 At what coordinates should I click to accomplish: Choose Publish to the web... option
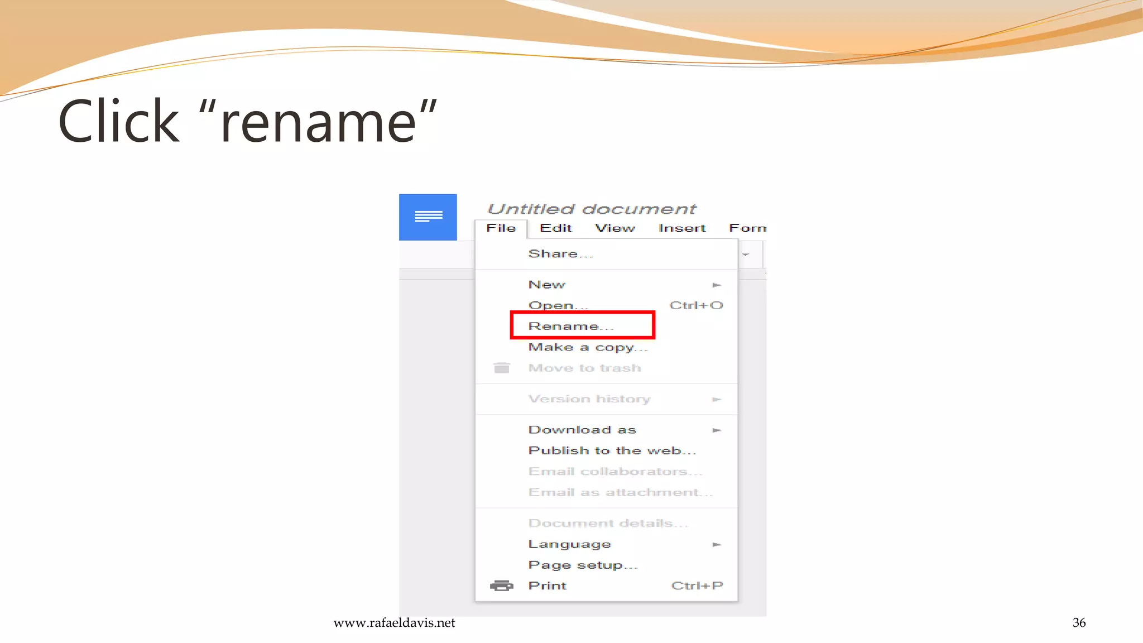[612, 450]
